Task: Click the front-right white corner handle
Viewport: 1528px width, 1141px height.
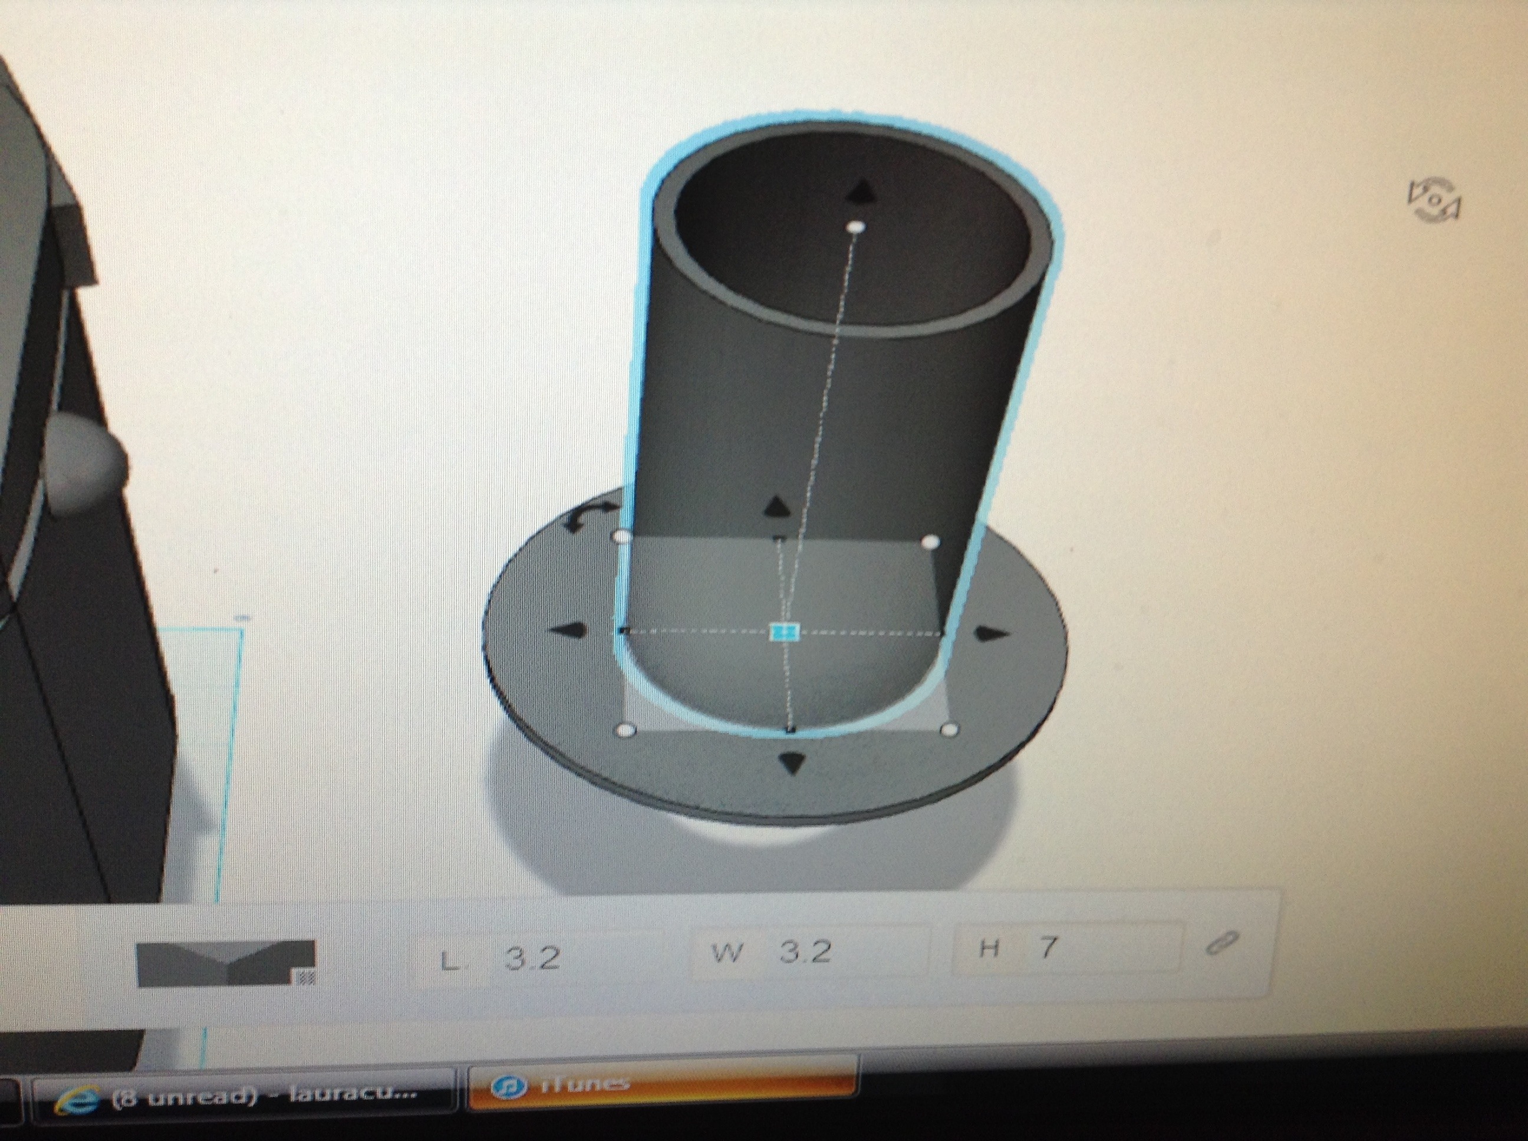Action: (x=950, y=730)
